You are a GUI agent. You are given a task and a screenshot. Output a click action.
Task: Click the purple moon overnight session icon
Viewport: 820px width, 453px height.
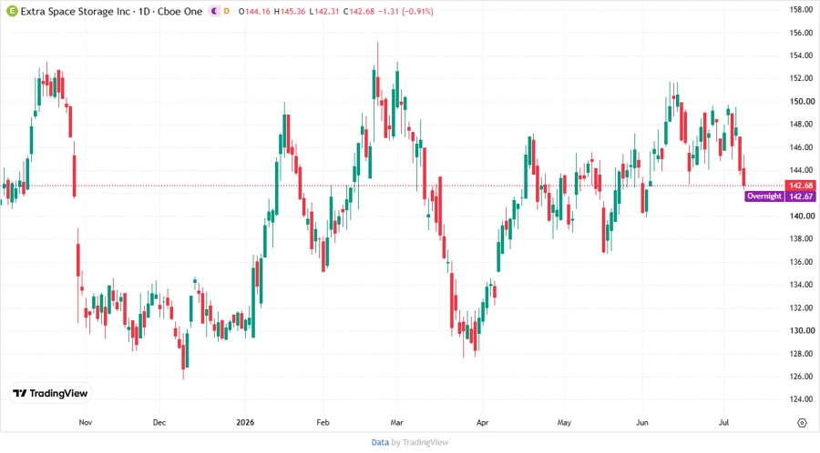tap(214, 11)
